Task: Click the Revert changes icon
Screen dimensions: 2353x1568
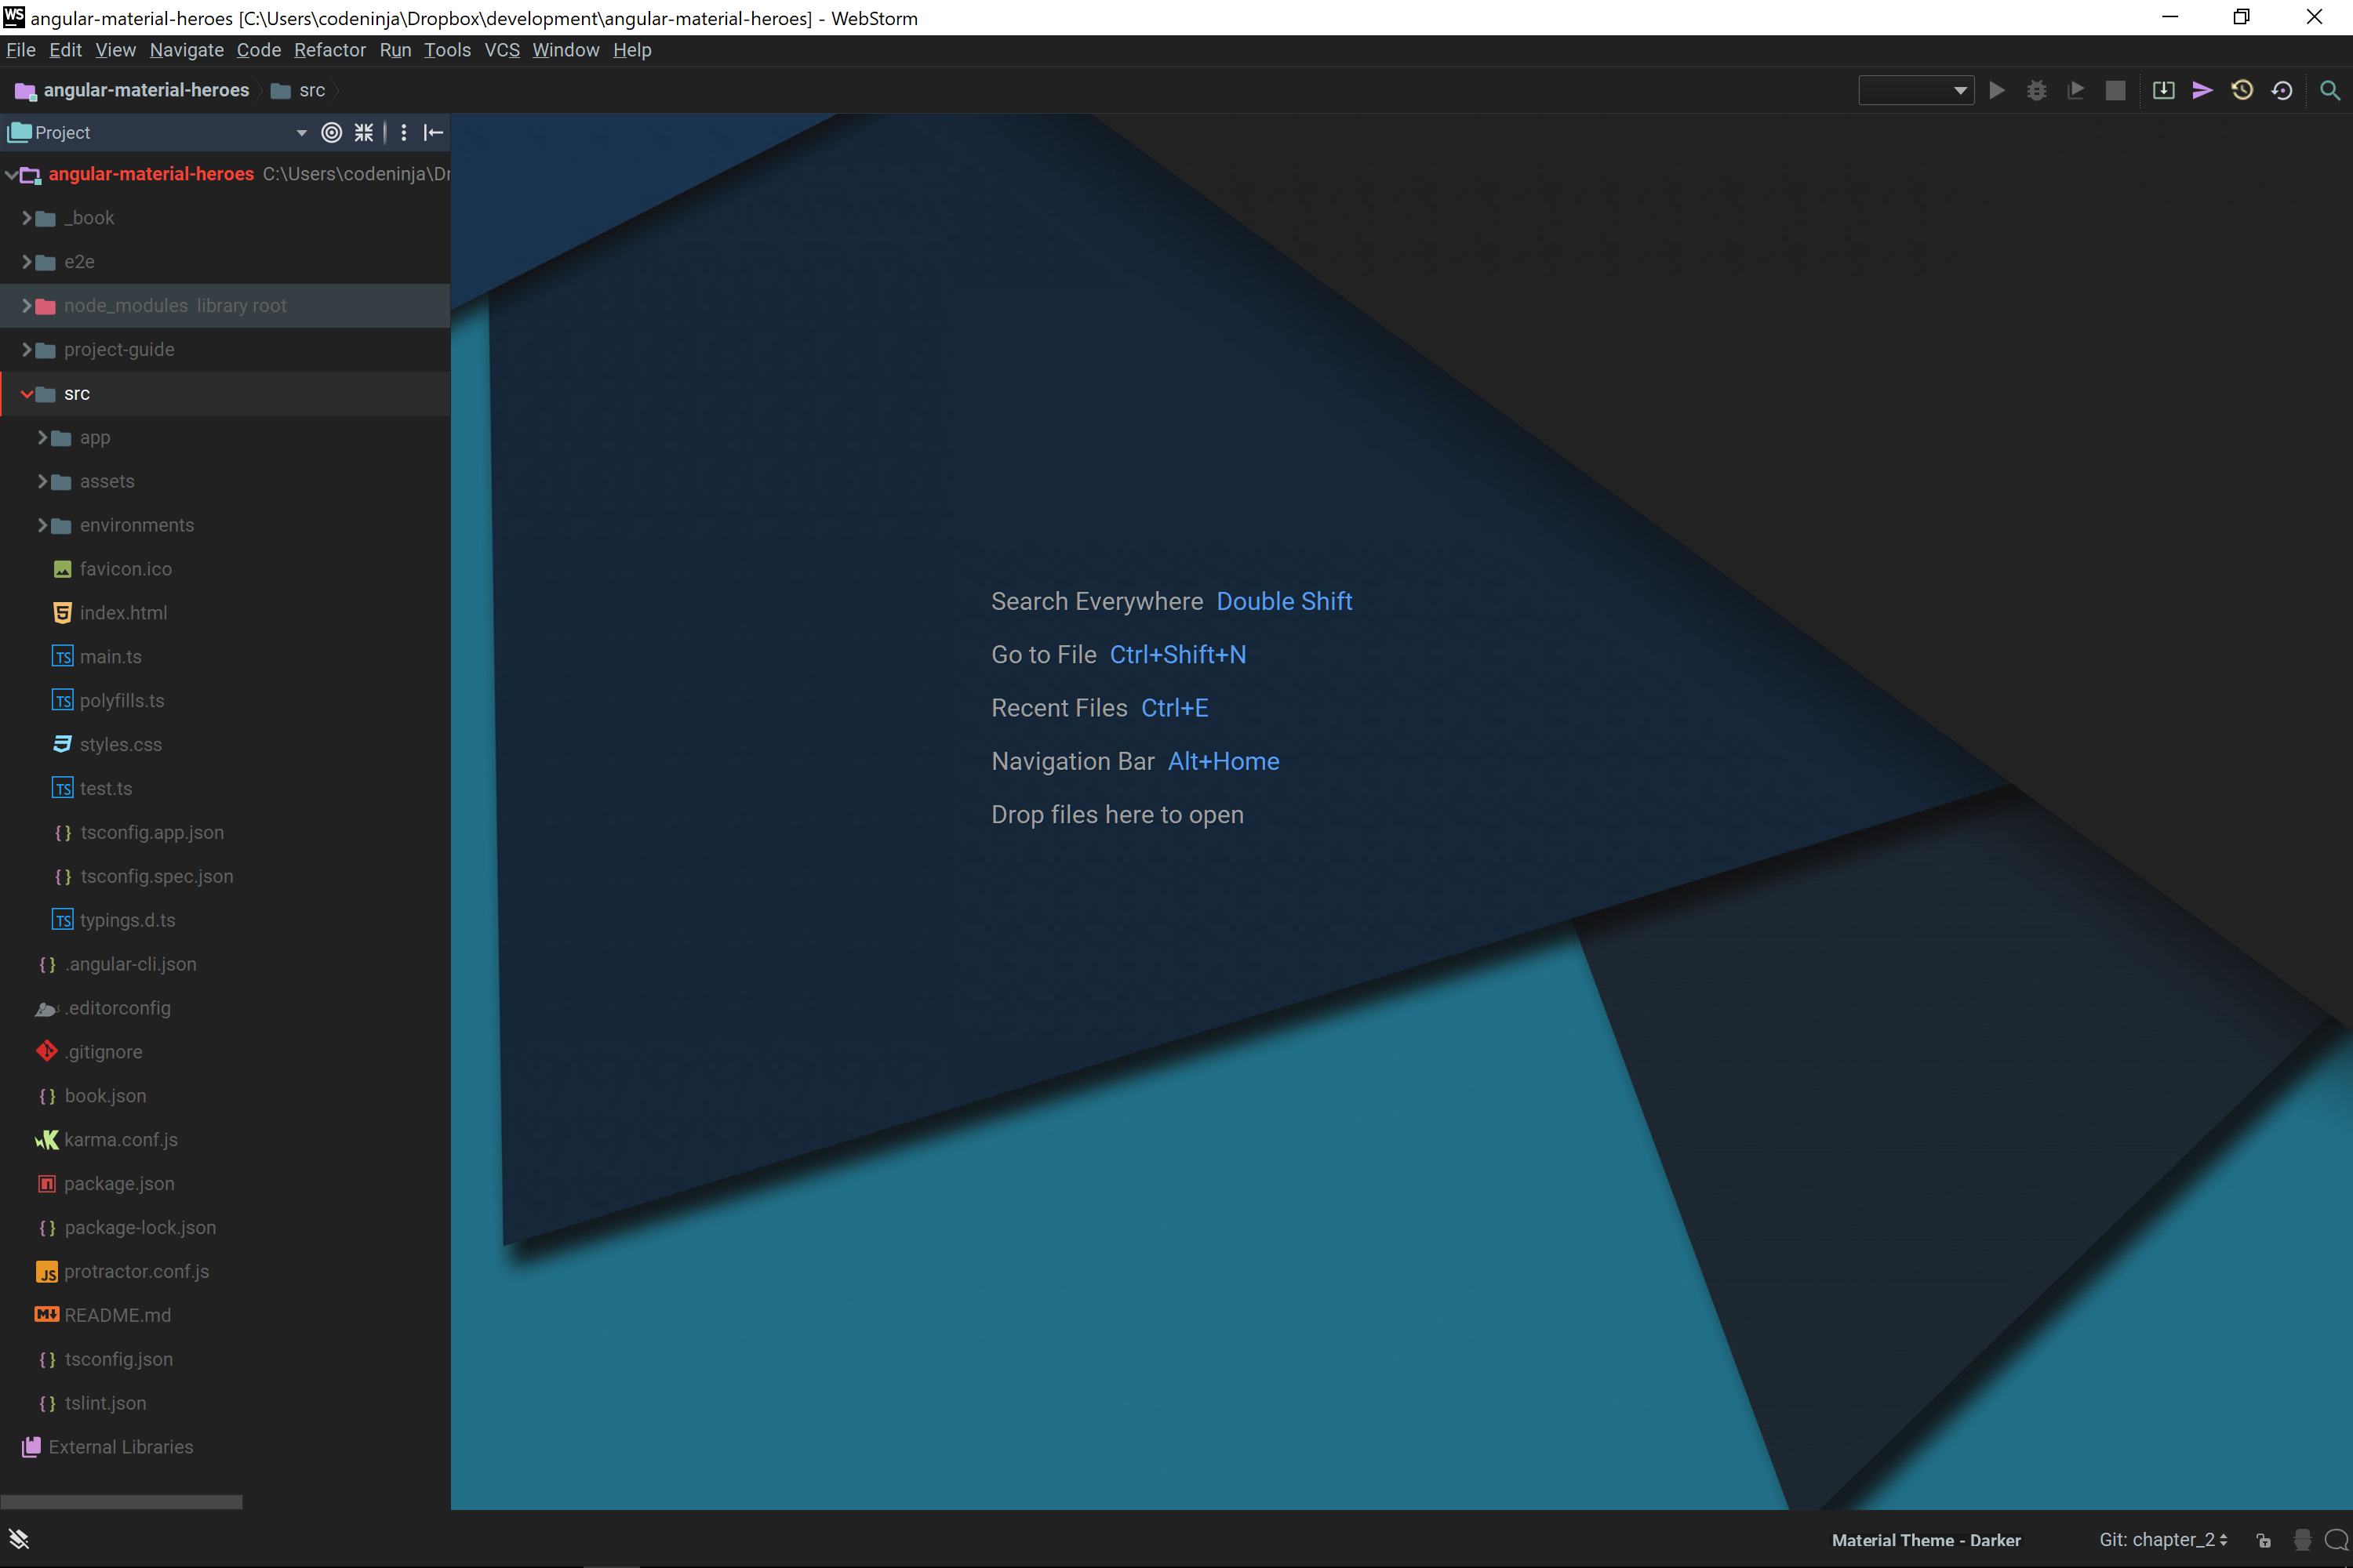Action: pyautogui.click(x=2282, y=90)
